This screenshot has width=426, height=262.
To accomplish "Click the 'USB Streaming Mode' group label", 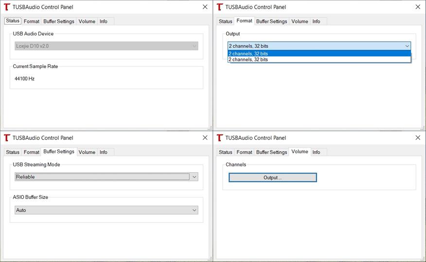I will (36, 165).
